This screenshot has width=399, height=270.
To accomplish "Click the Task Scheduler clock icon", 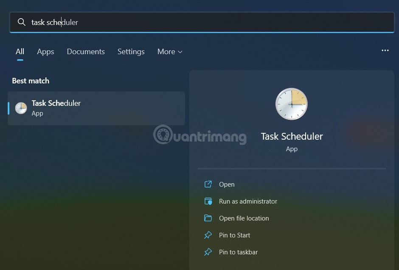I will tap(292, 104).
